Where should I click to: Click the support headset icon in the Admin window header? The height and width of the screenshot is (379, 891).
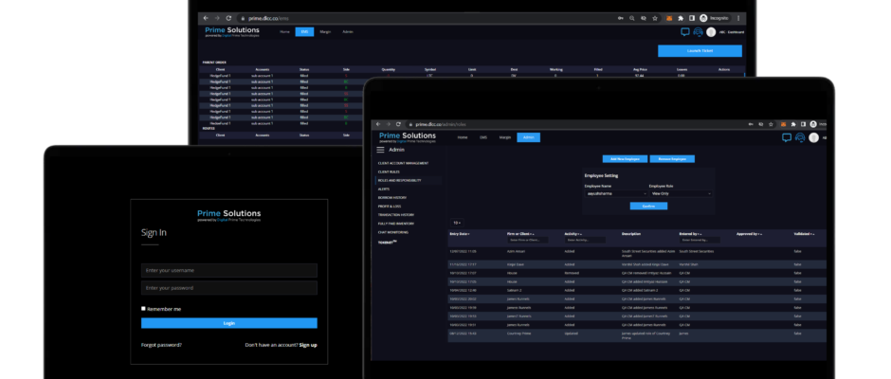800,137
